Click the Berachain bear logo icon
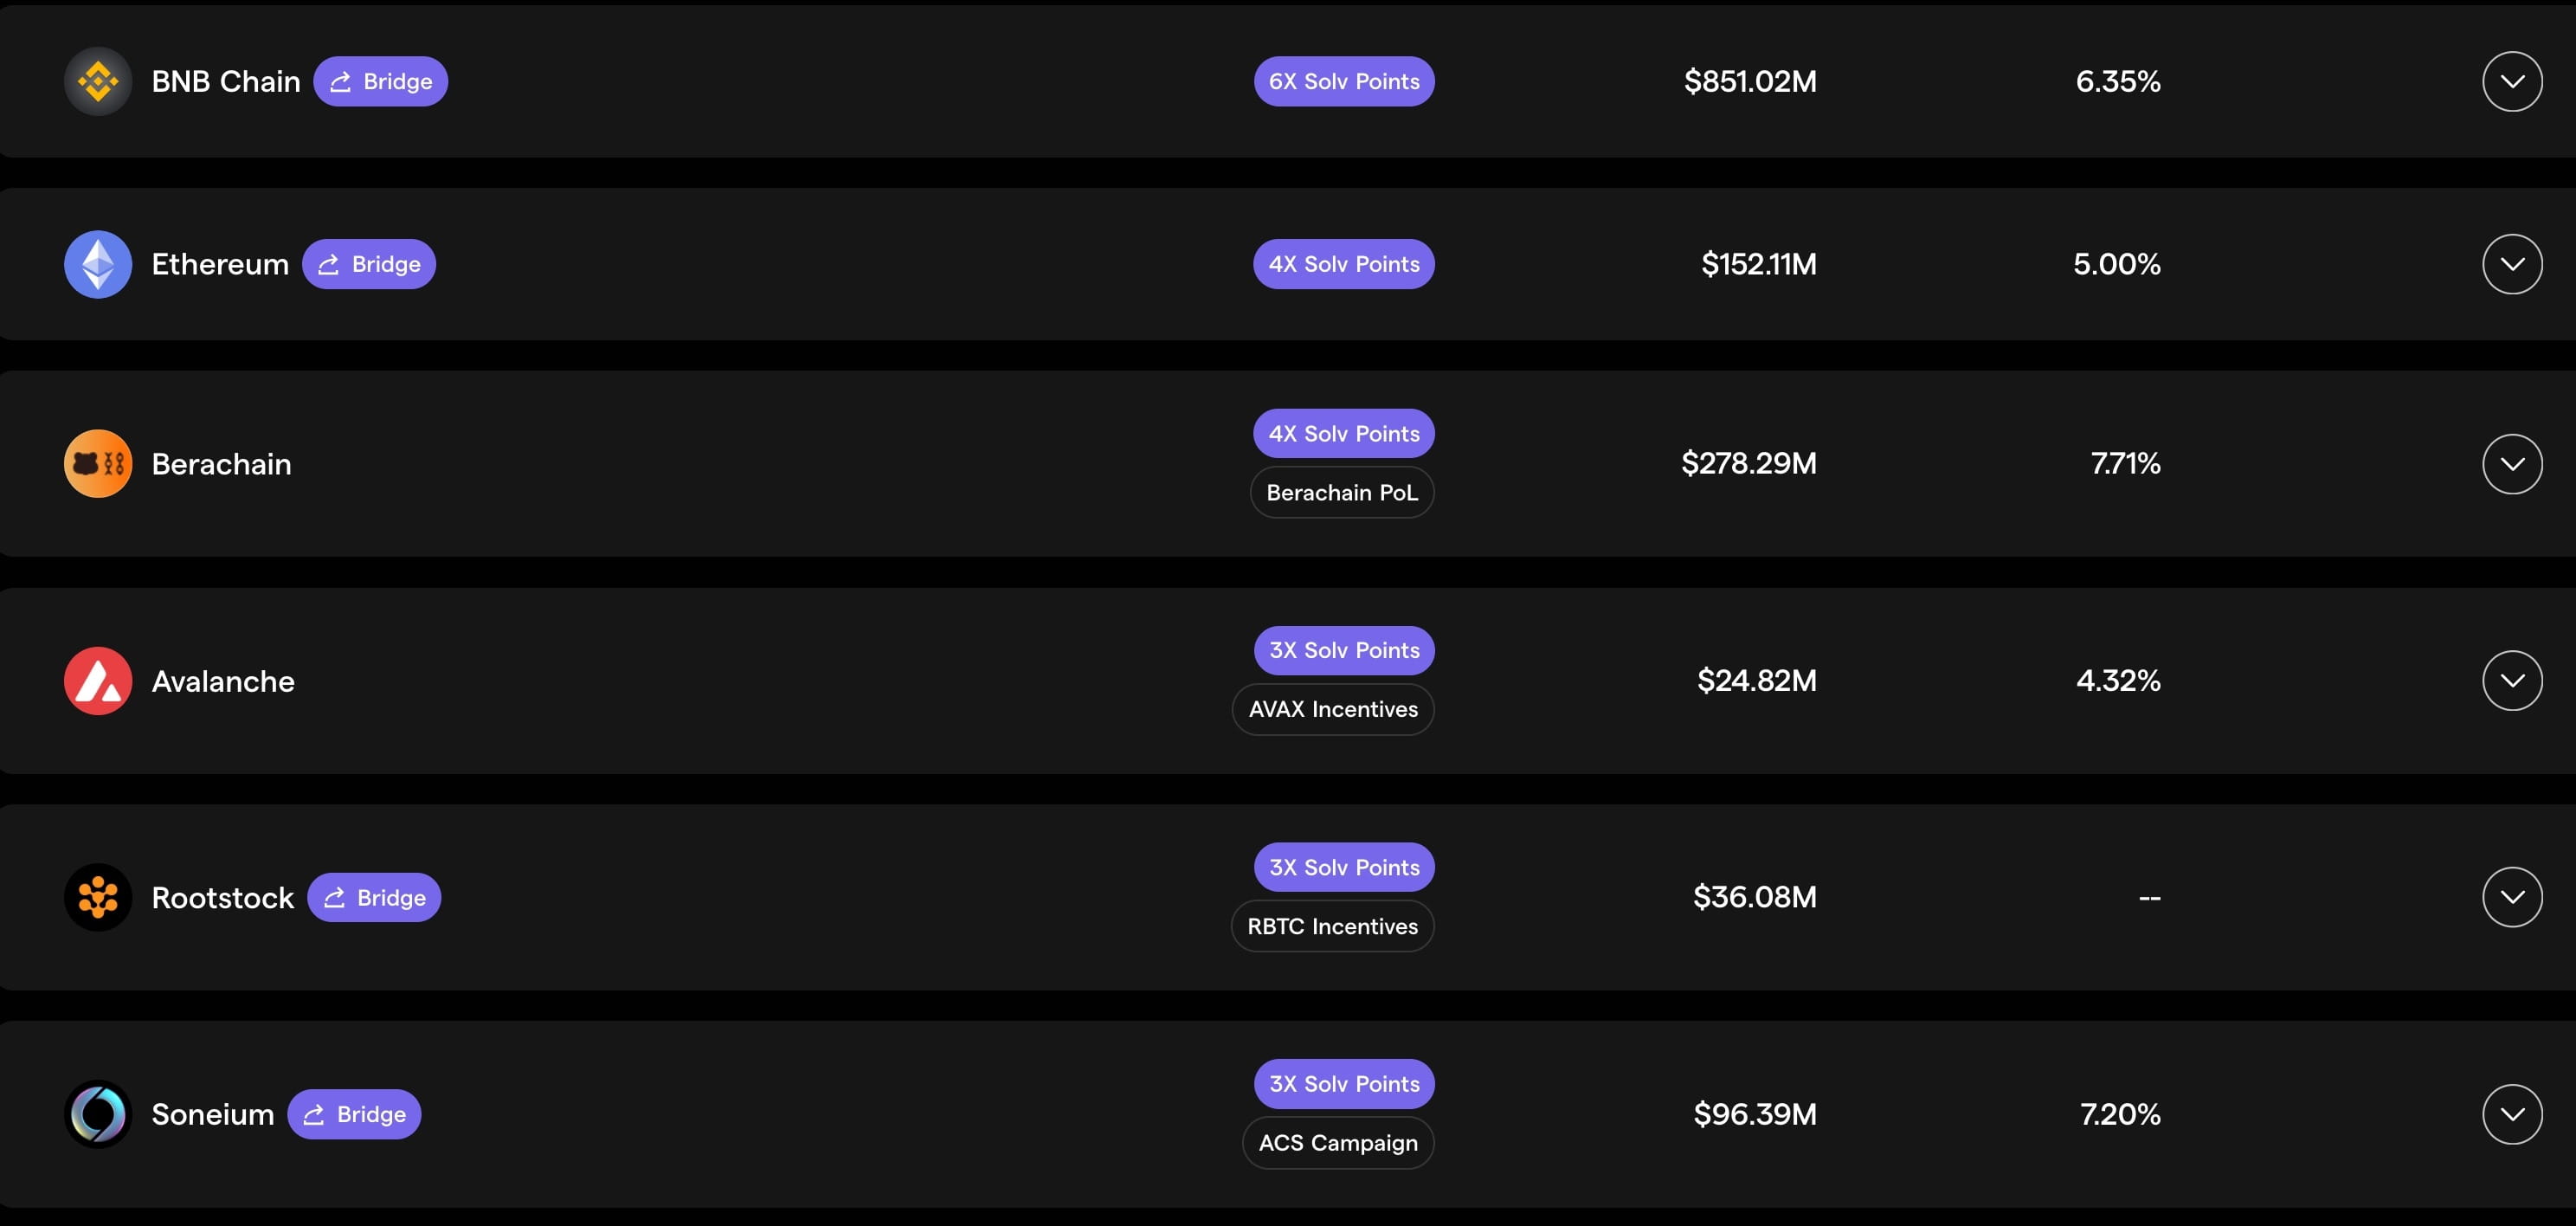This screenshot has height=1226, width=2576. (98, 464)
